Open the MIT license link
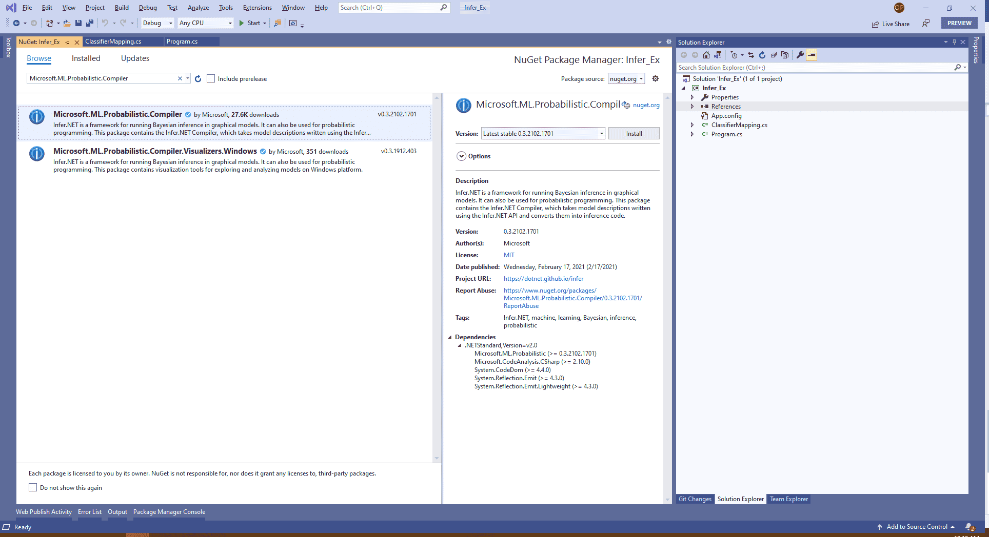Image resolution: width=989 pixels, height=537 pixels. 509,255
